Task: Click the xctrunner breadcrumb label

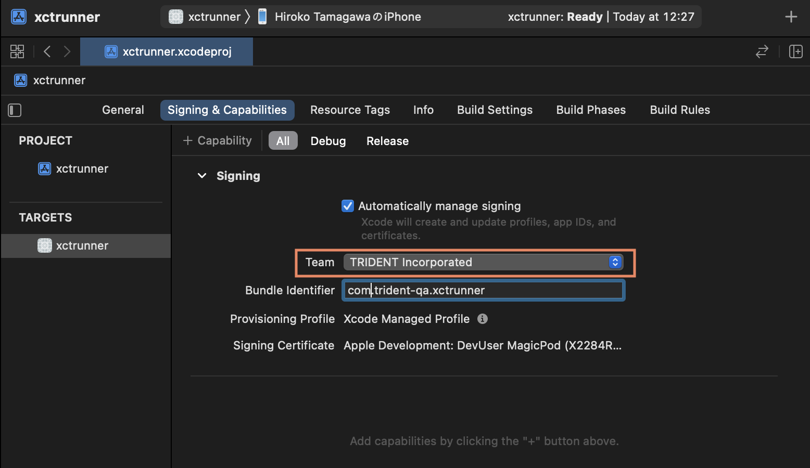Action: [59, 80]
